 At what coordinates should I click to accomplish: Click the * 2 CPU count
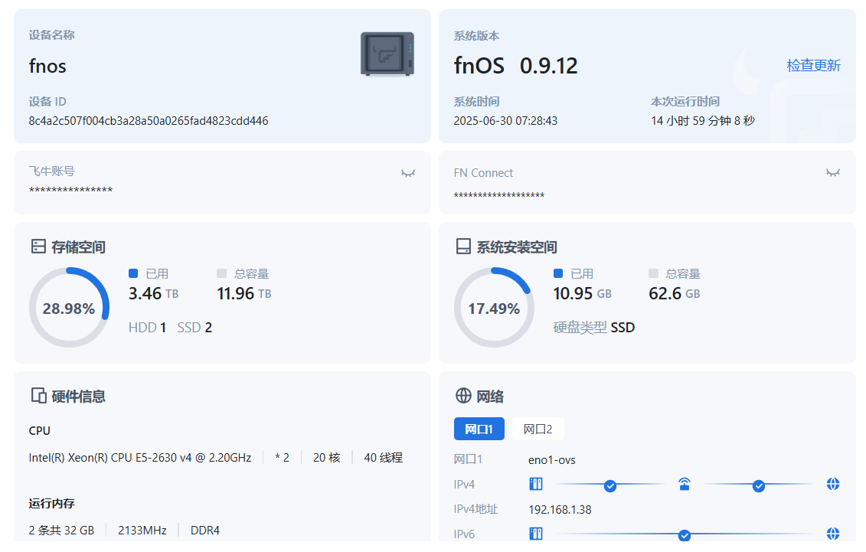pyautogui.click(x=283, y=458)
